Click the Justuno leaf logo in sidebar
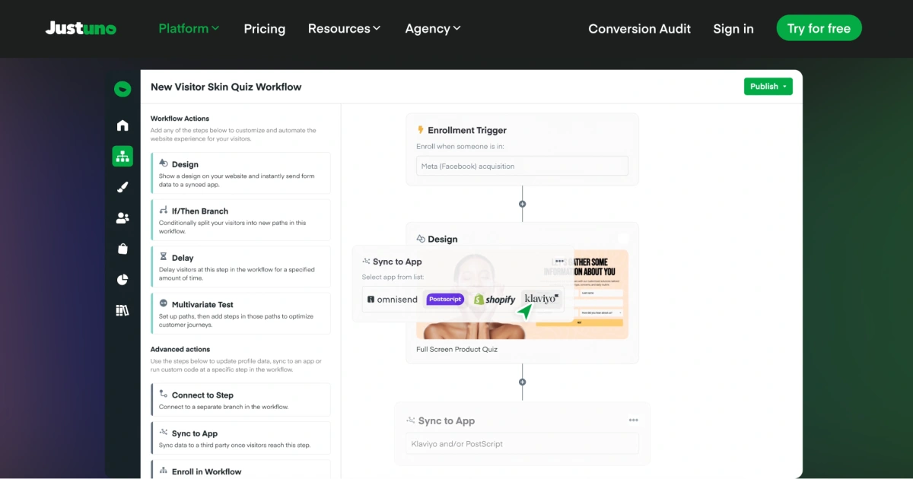 pos(122,89)
